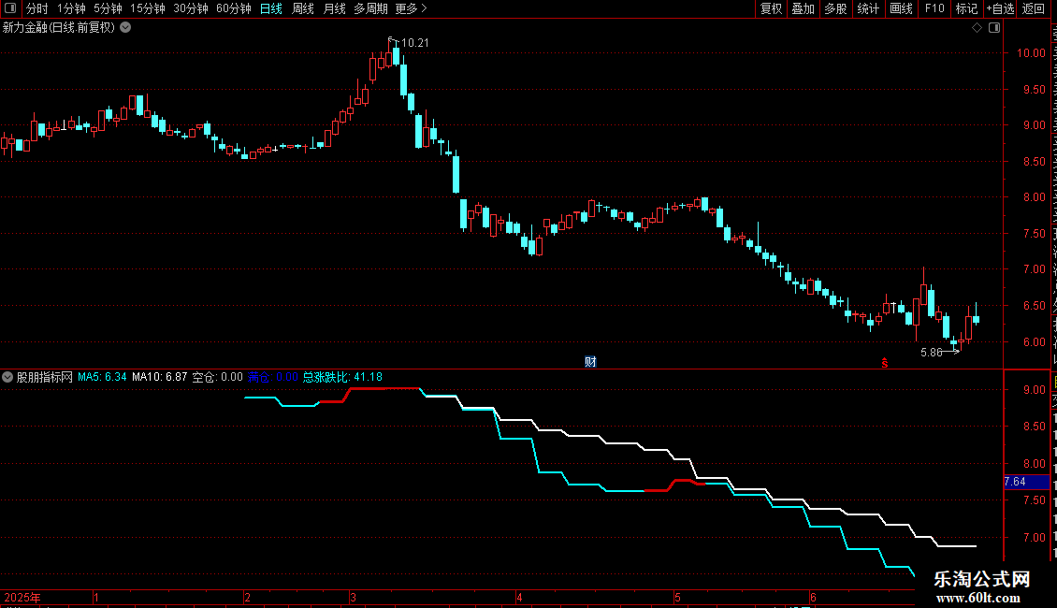The image size is (1057, 608).
Task: Click the MA10: 6.87 indicator value
Action: click(x=160, y=378)
